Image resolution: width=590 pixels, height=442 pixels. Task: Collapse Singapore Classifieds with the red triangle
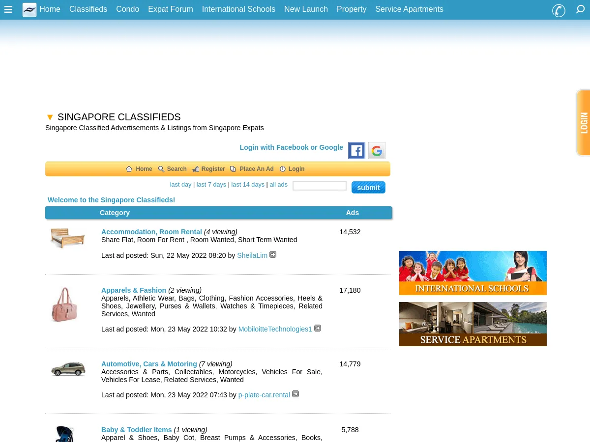click(x=50, y=117)
